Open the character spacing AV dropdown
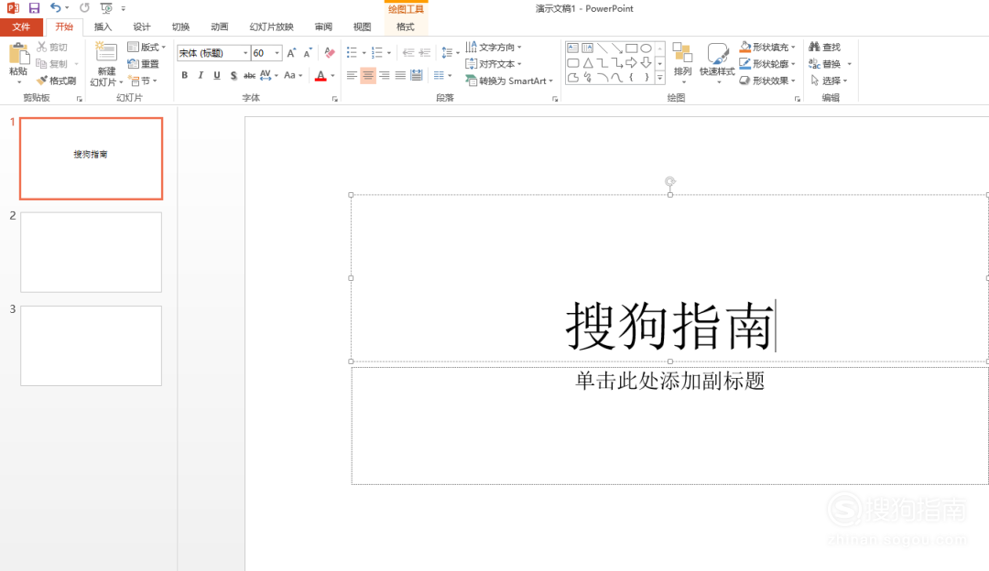Screen dimensions: 989x571 point(268,76)
